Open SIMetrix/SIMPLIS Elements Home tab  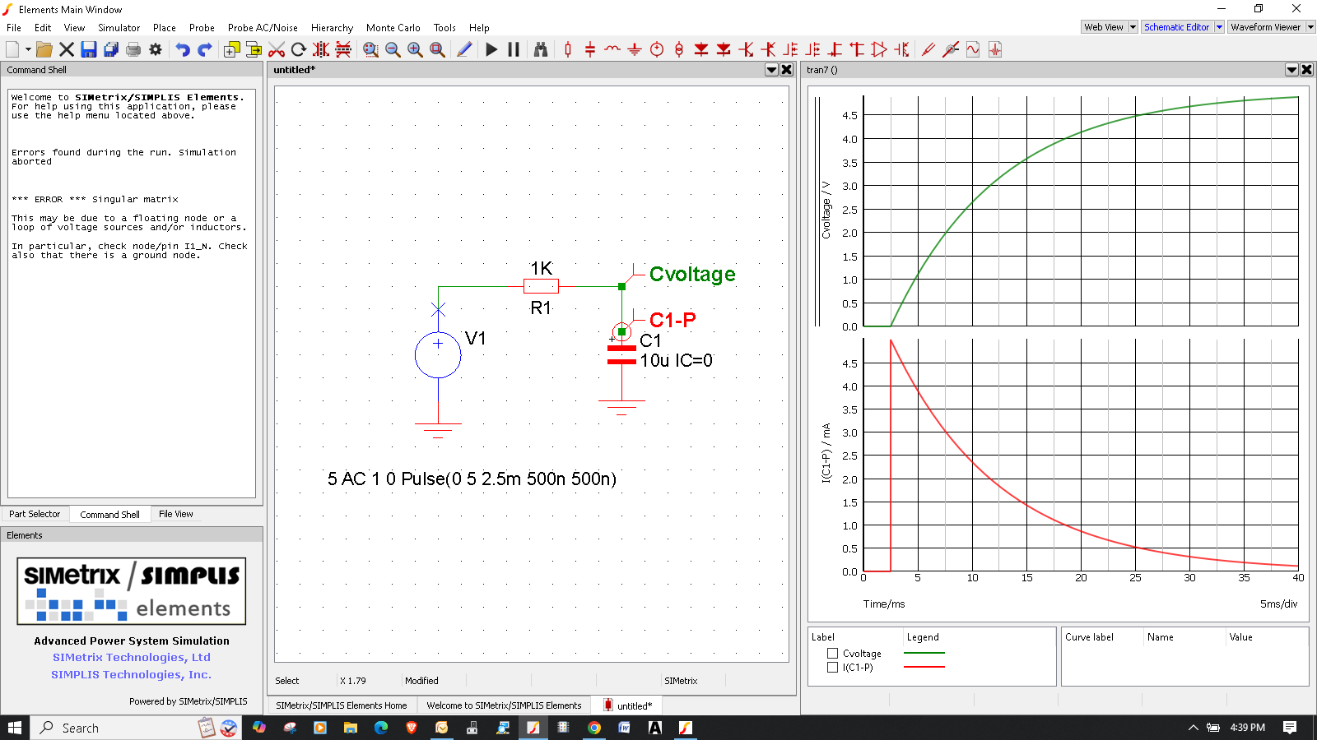(x=342, y=705)
